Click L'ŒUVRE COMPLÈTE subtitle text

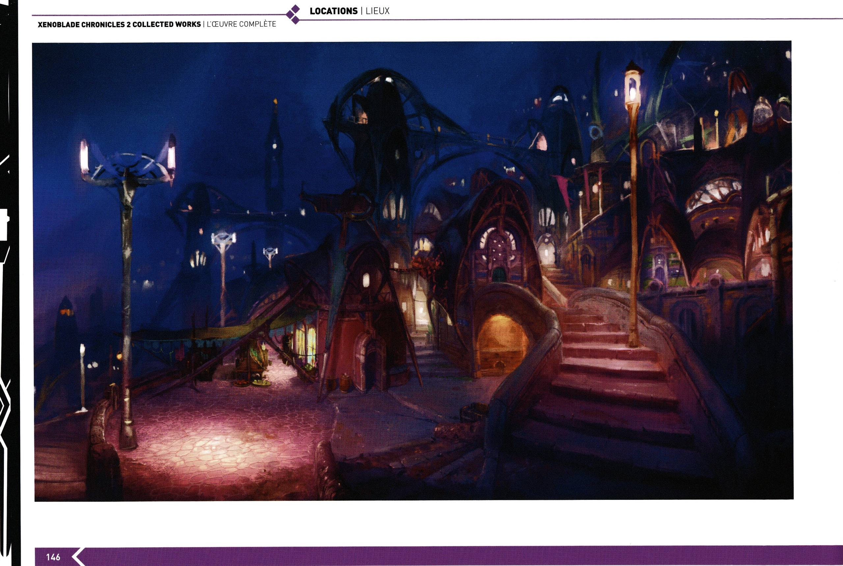coord(241,24)
